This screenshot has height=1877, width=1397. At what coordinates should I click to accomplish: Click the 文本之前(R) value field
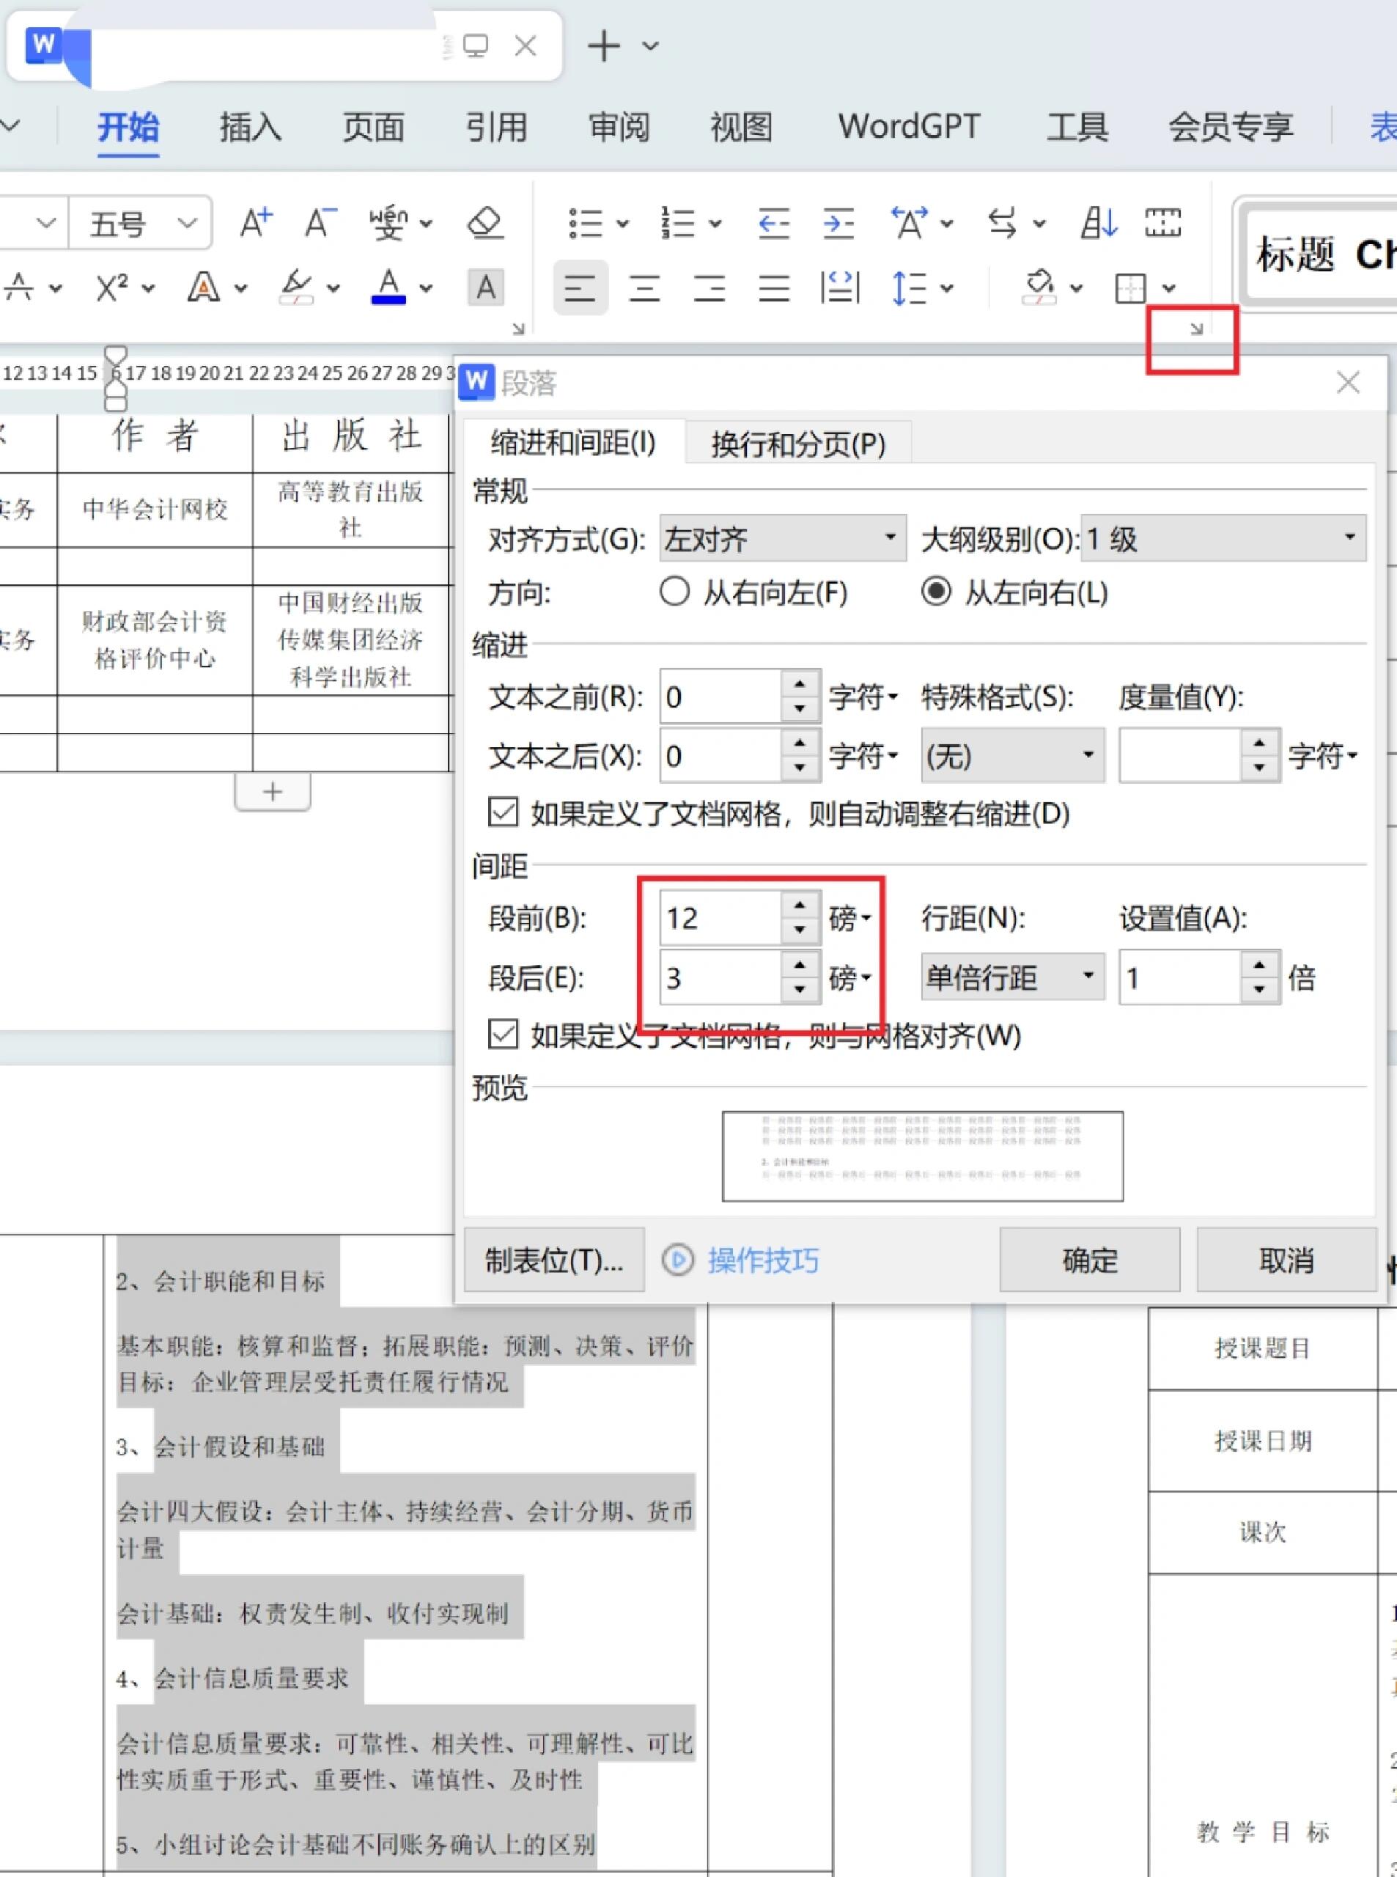[x=720, y=697]
